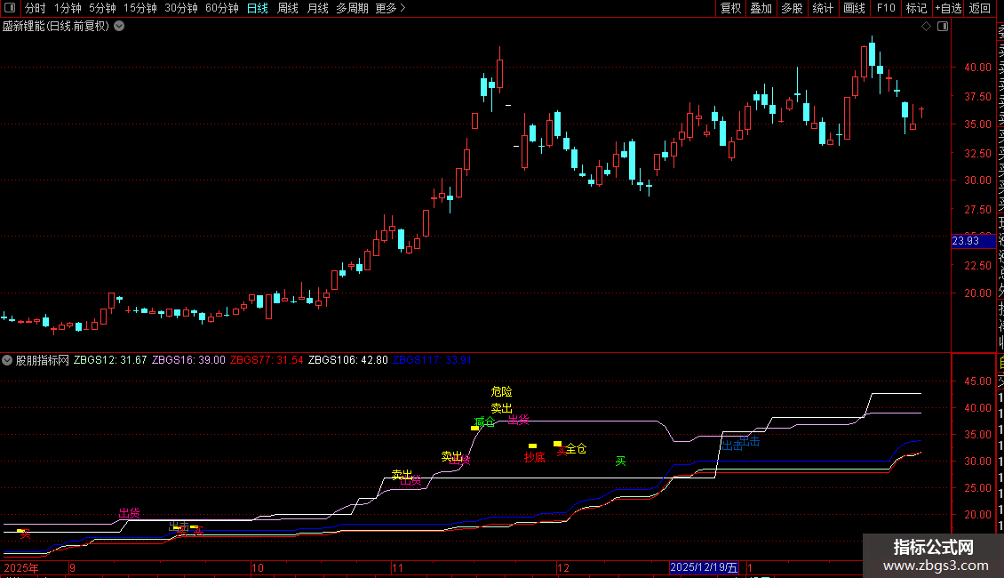The image size is (1004, 578).
Task: Click the 23.93 price marker on axis
Action: coord(973,241)
